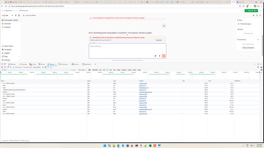
Task: Collapse the left sidebar with the panel icon
Action: 19,15
